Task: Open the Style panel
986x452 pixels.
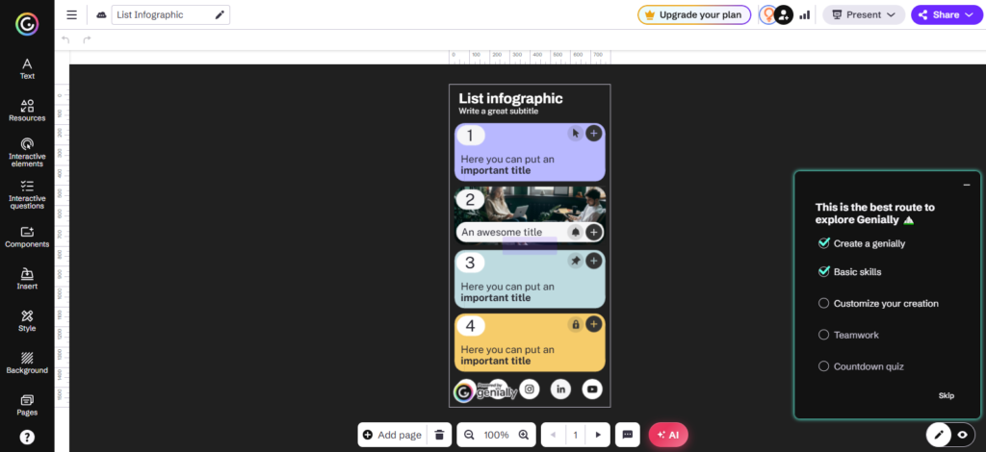Action: pos(27,321)
